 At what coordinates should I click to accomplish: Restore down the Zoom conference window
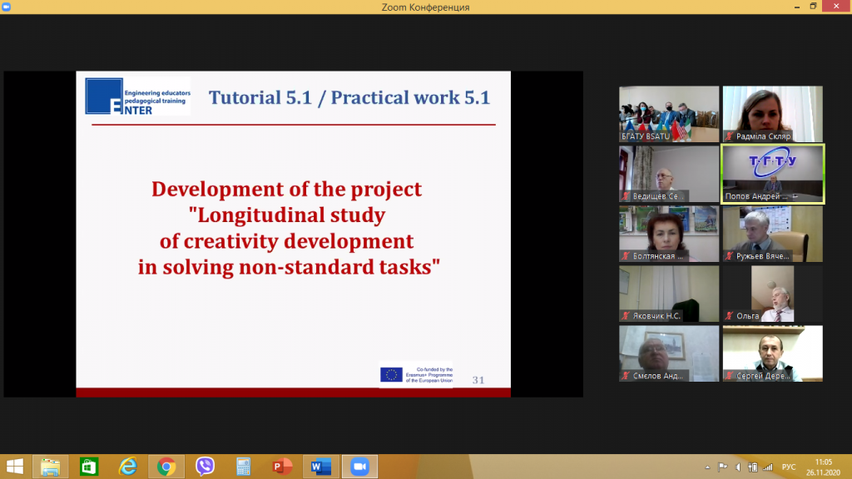point(813,7)
